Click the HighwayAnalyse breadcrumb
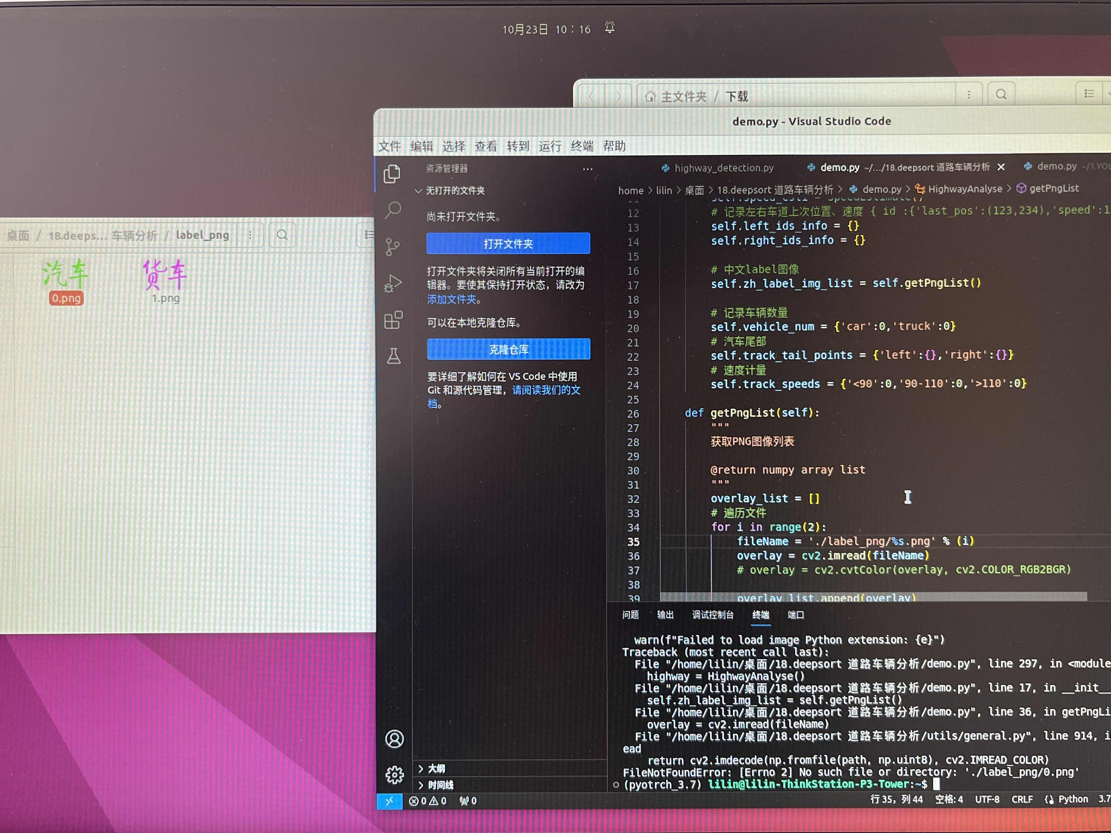The height and width of the screenshot is (833, 1111). (964, 189)
